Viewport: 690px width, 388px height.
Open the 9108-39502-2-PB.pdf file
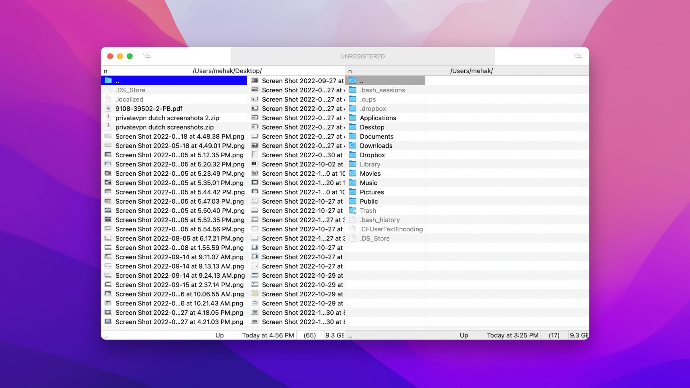point(148,109)
